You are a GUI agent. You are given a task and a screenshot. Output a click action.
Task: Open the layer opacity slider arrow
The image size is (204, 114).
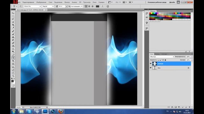point(192,57)
